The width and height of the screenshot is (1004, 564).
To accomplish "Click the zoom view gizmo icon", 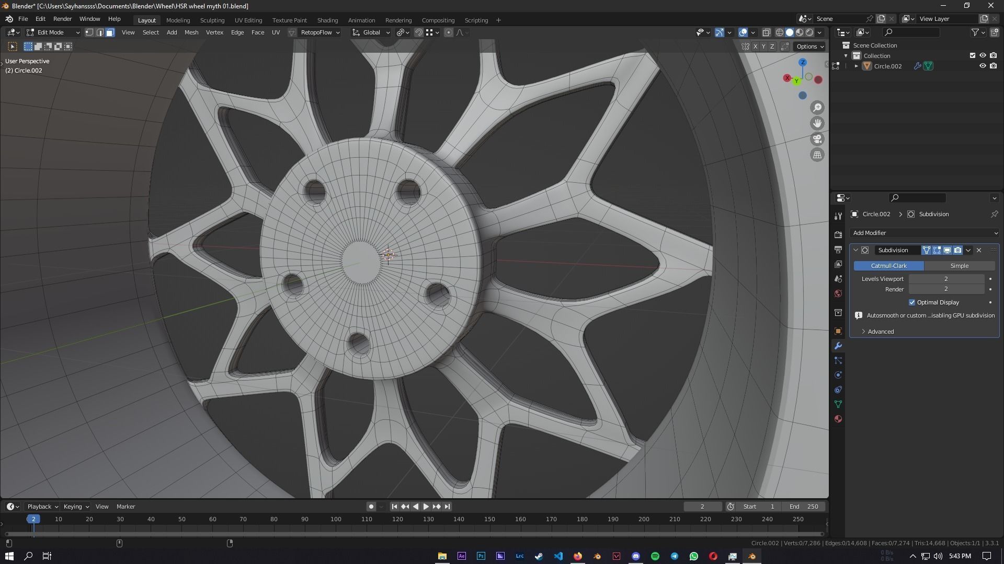I will [817, 108].
